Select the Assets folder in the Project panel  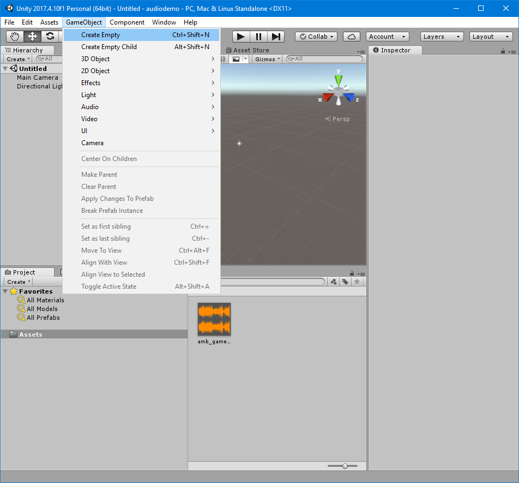click(94, 334)
